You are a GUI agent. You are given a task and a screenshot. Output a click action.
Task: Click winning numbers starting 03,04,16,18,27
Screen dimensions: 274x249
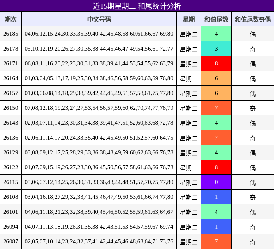point(99,197)
